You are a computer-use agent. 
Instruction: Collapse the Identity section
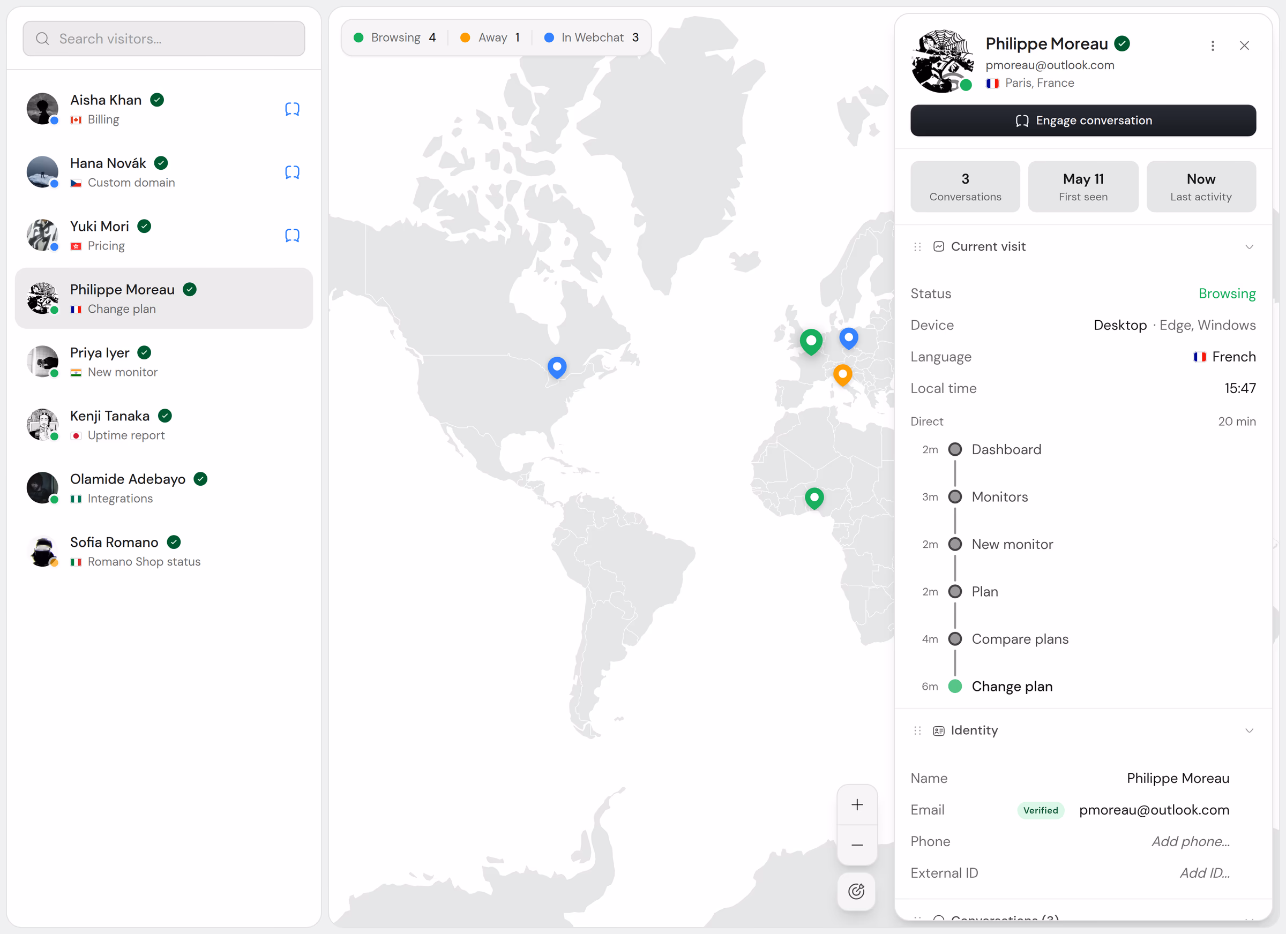[x=1249, y=730]
